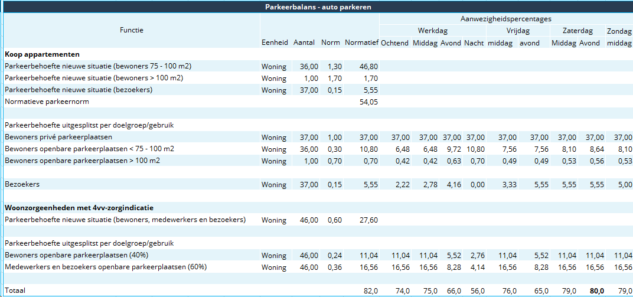The height and width of the screenshot is (297, 633).
Task: Click the 82,0 total normatief cell
Action: [x=370, y=291]
